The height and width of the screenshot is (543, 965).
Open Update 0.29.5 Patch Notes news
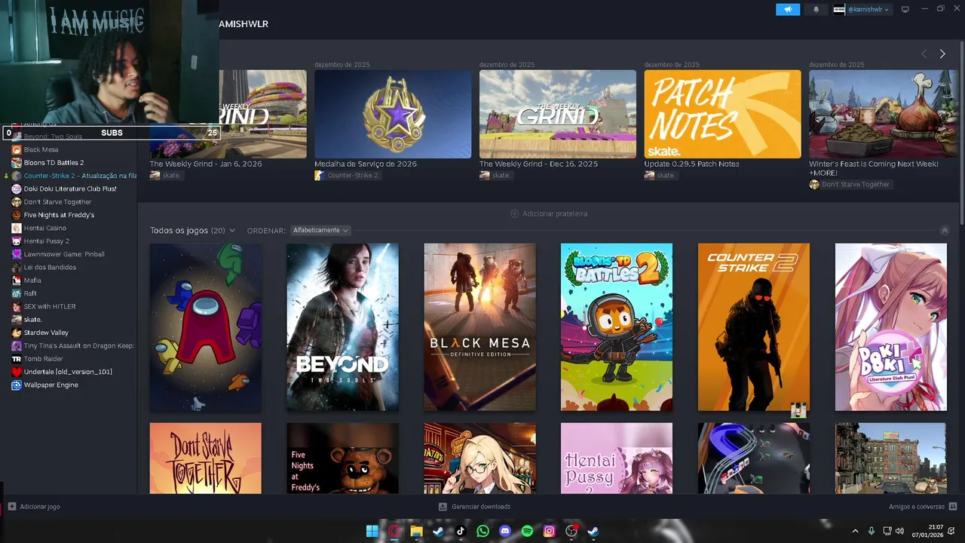(x=691, y=164)
